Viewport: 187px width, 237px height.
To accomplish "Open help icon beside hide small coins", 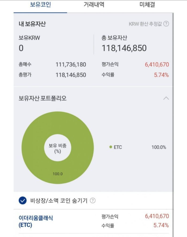I will coord(92,201).
